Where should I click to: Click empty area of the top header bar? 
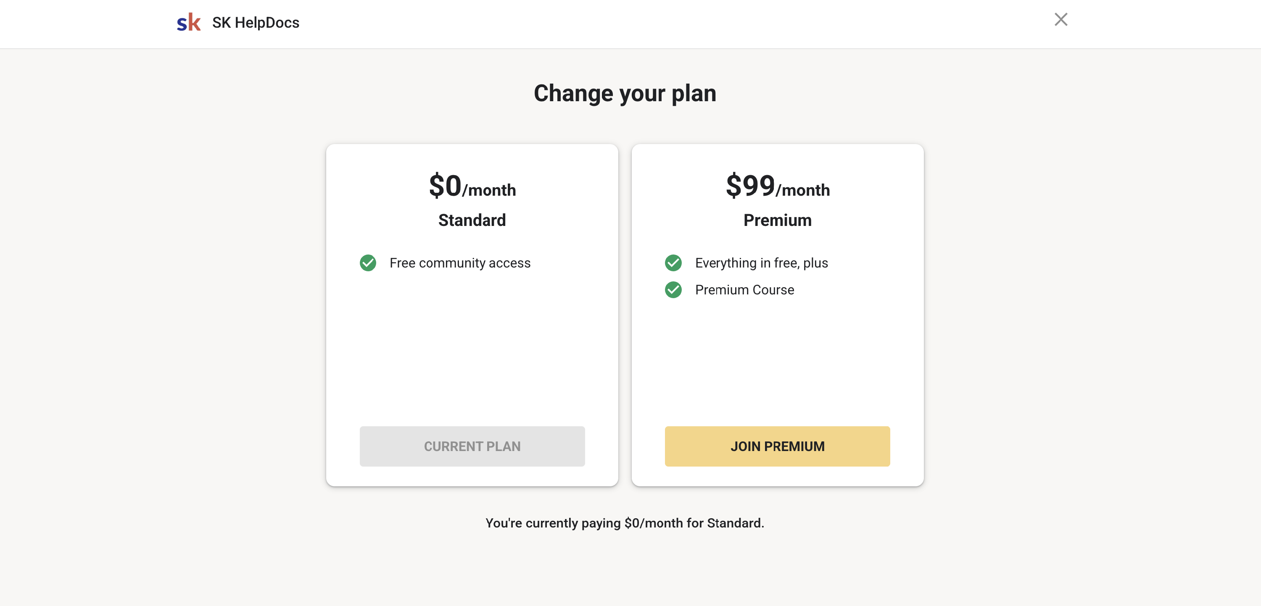(x=636, y=24)
